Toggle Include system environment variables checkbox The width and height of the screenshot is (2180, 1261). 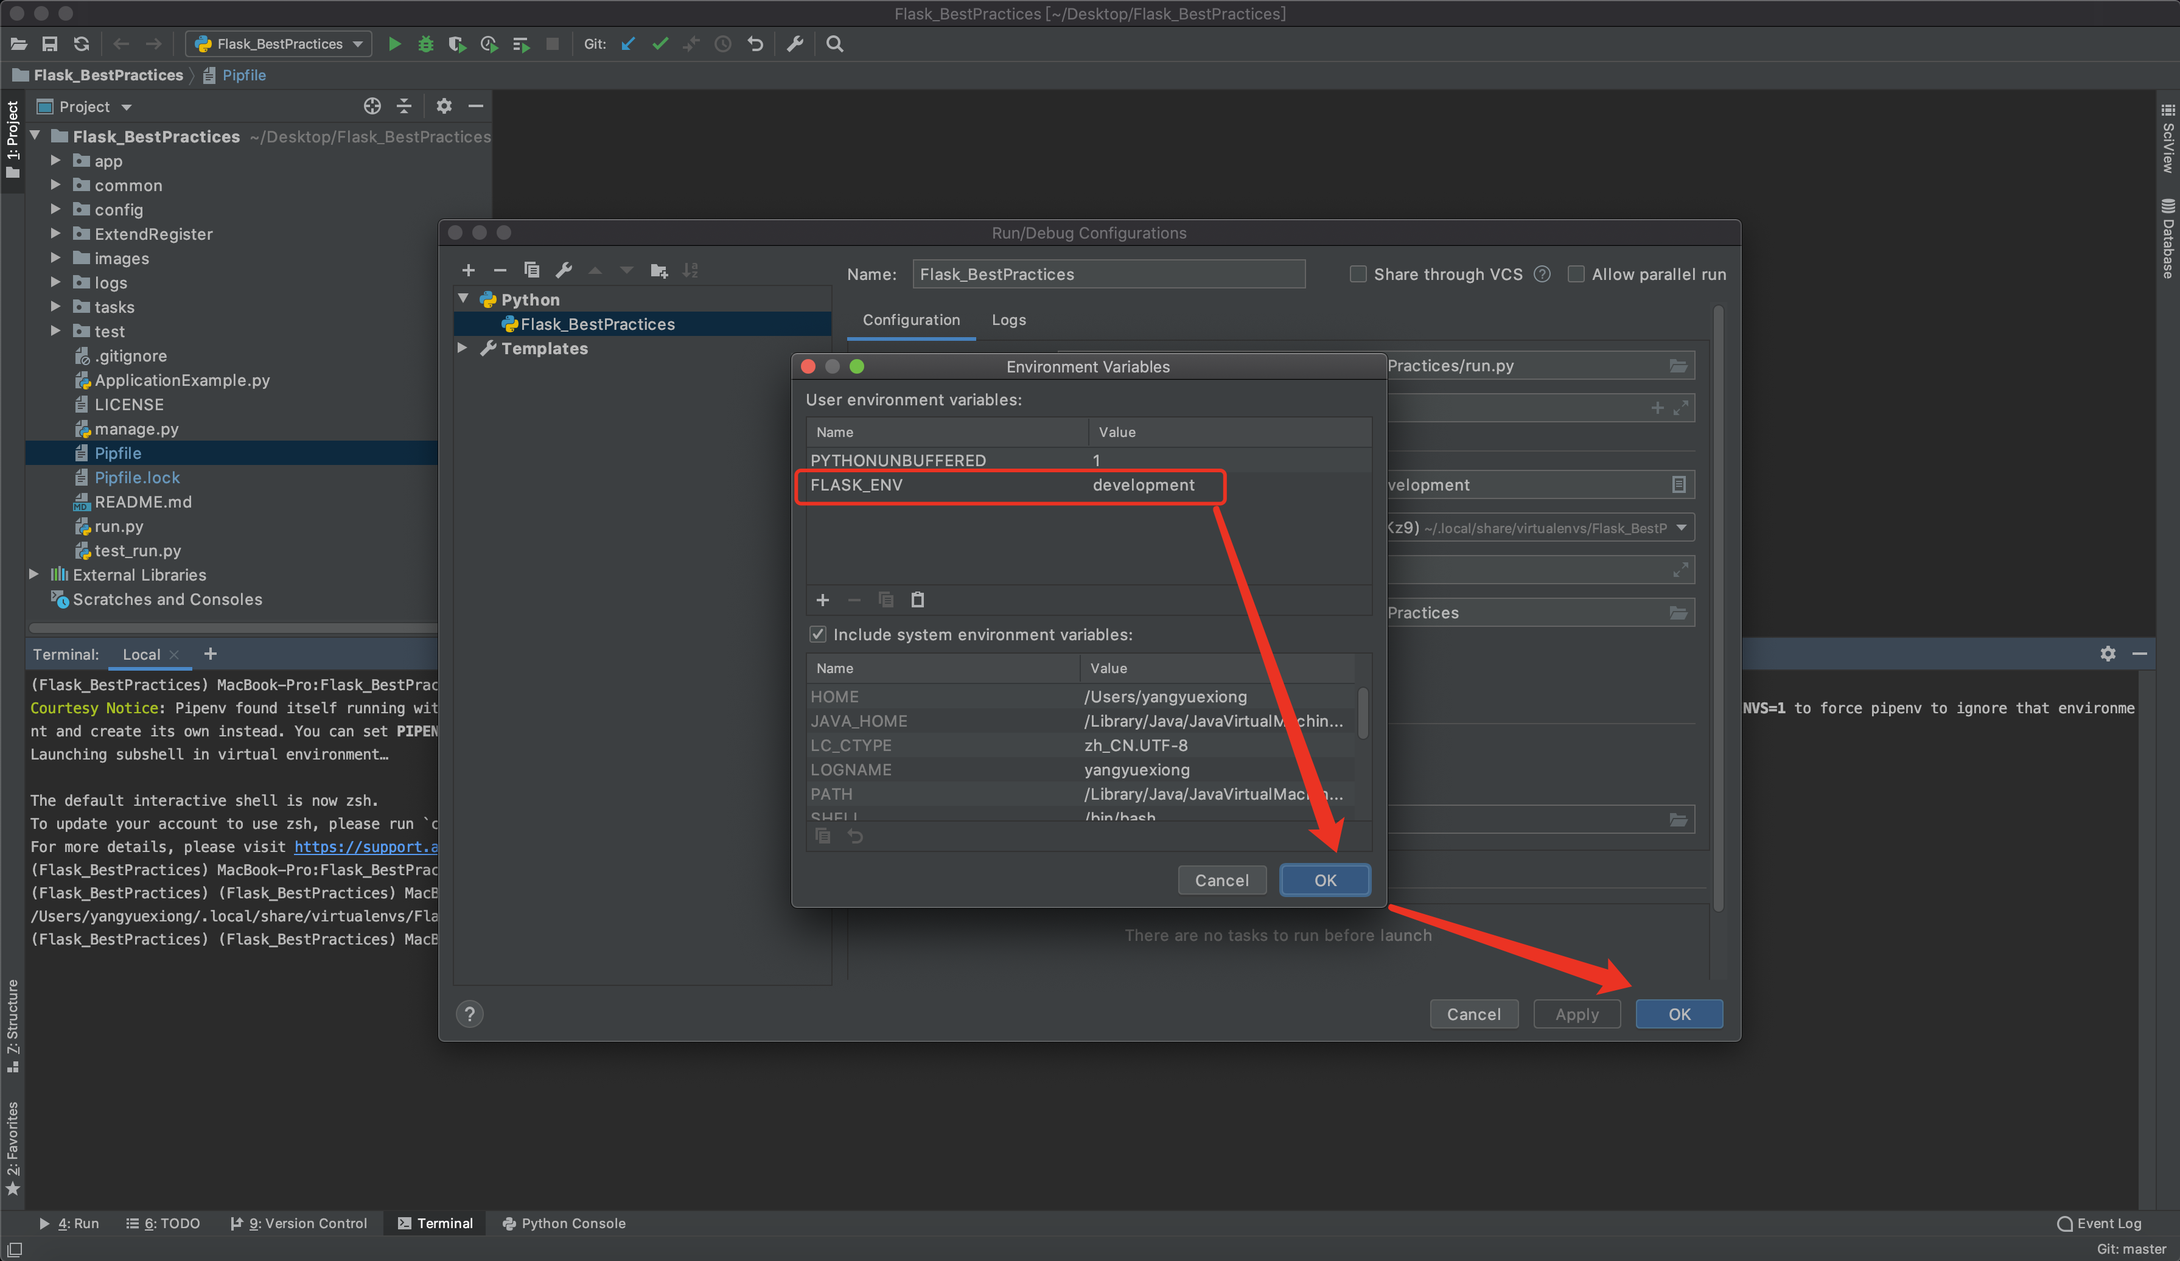(x=817, y=634)
